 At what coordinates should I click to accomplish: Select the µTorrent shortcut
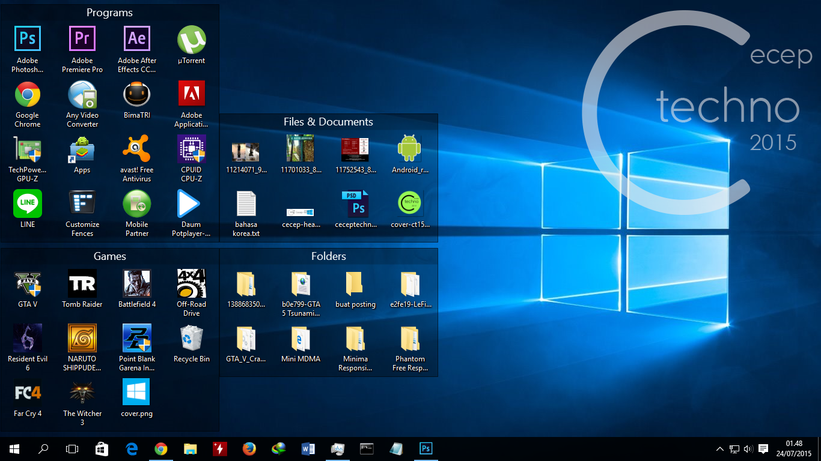(192, 40)
